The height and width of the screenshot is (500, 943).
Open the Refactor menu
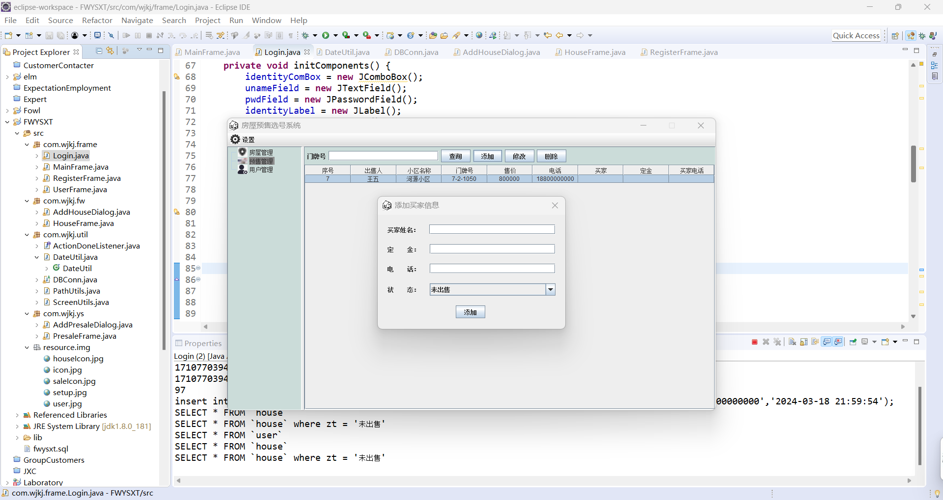pyautogui.click(x=97, y=20)
